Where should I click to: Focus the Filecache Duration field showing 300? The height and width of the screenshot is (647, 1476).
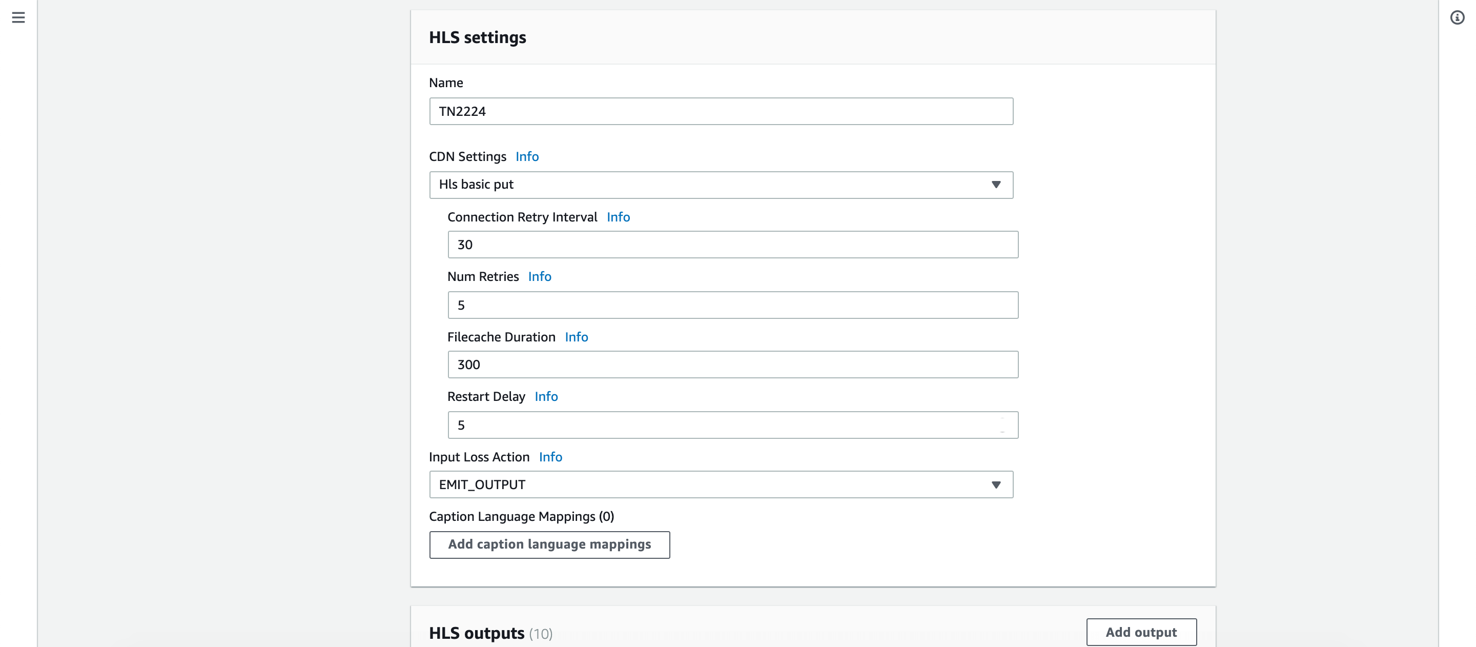point(732,365)
